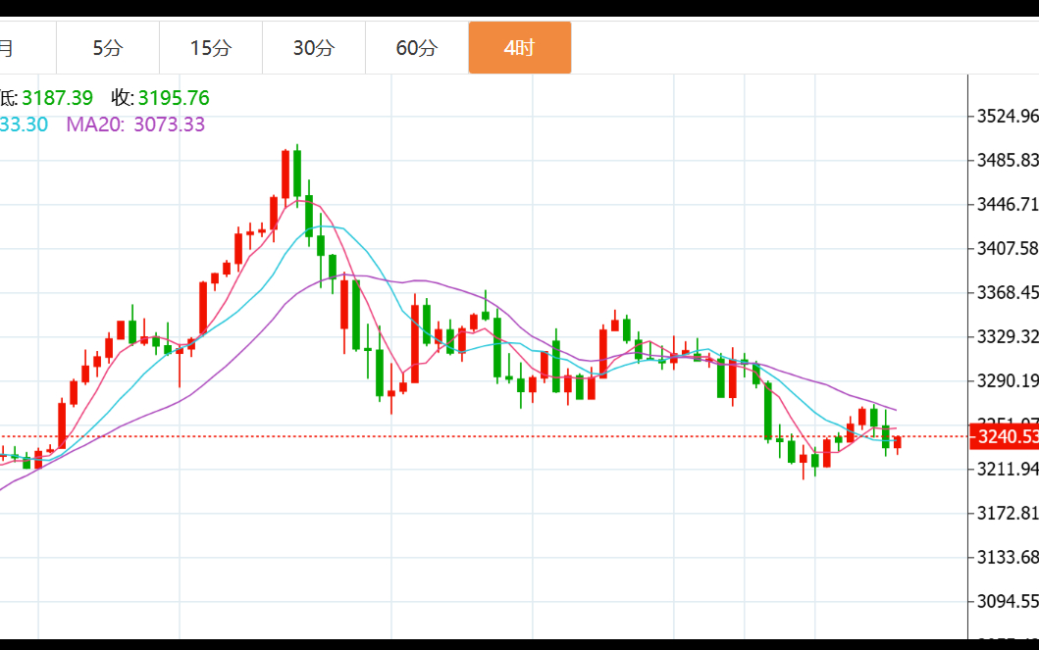Click the 3211.94 price axis label
The width and height of the screenshot is (1039, 650).
pos(1008,469)
